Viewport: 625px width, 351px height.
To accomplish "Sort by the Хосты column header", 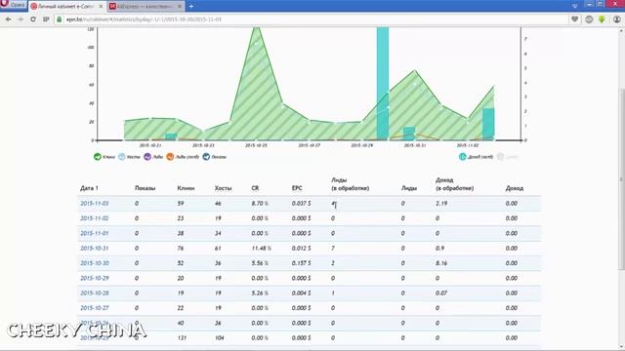I will (223, 188).
